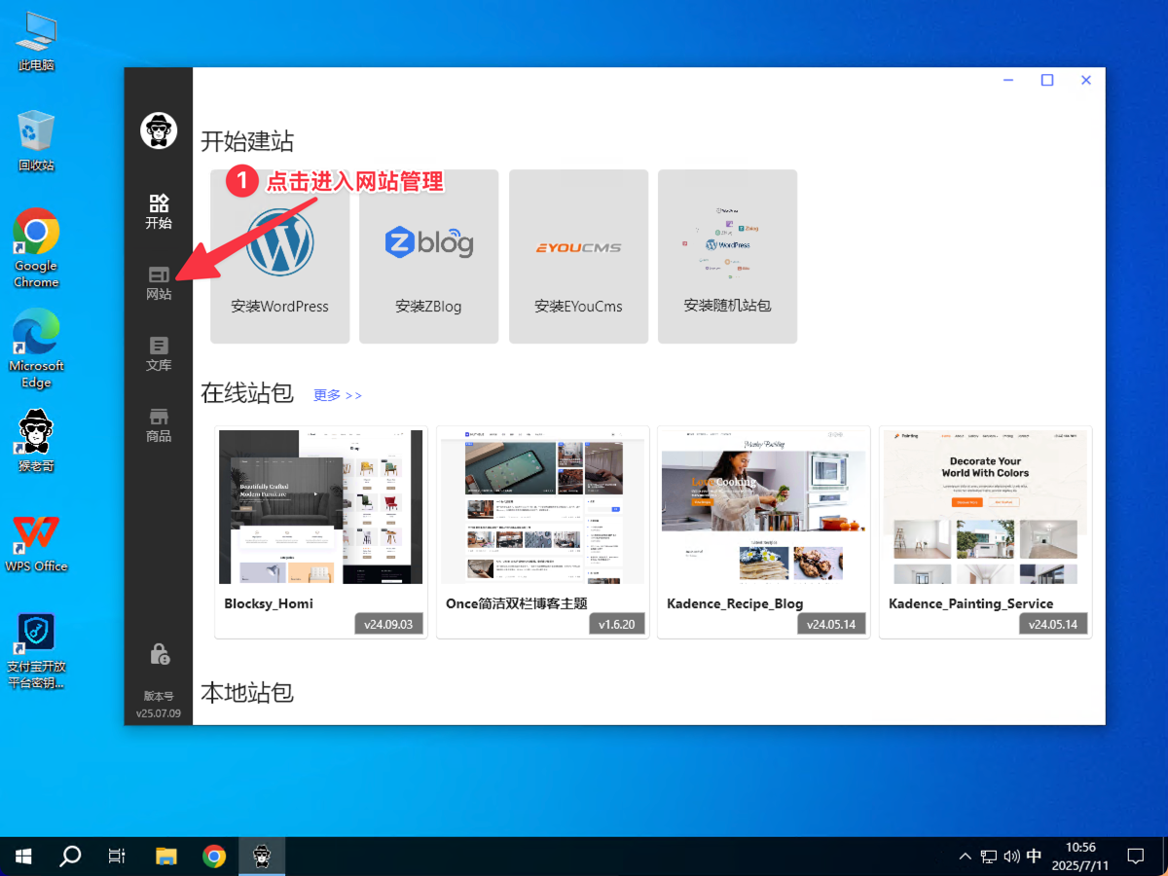The image size is (1168, 876).
Task: Select 安装随机站包 random package tile
Action: click(727, 257)
